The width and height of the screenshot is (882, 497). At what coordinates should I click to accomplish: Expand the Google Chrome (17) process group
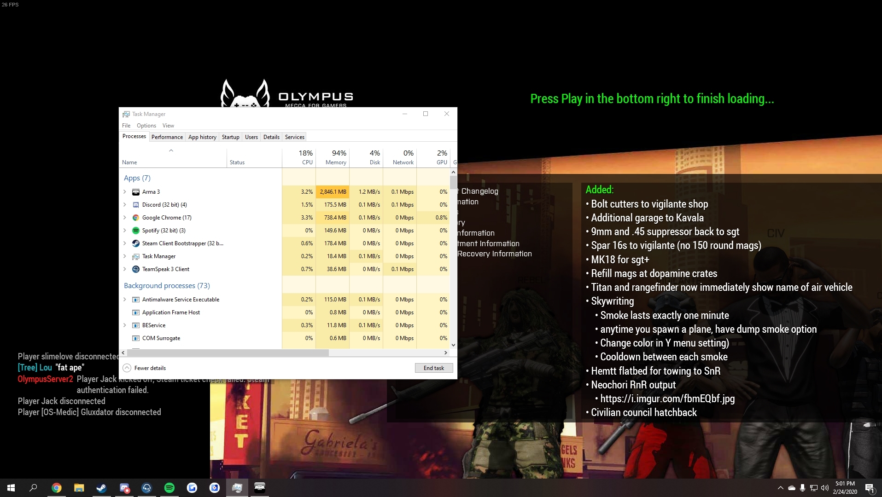point(125,218)
